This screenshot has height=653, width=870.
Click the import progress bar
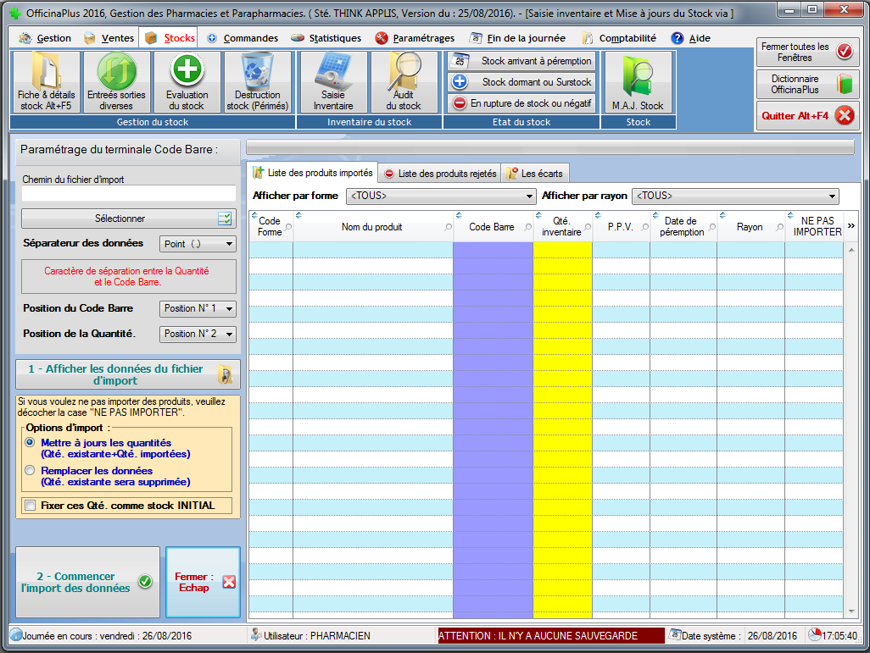(549, 148)
